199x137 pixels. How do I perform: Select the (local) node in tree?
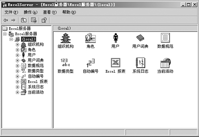tap(29, 39)
